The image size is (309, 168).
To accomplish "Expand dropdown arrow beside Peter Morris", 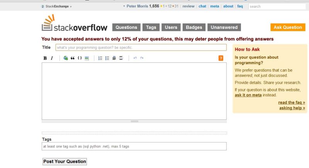I will pos(124,6).
